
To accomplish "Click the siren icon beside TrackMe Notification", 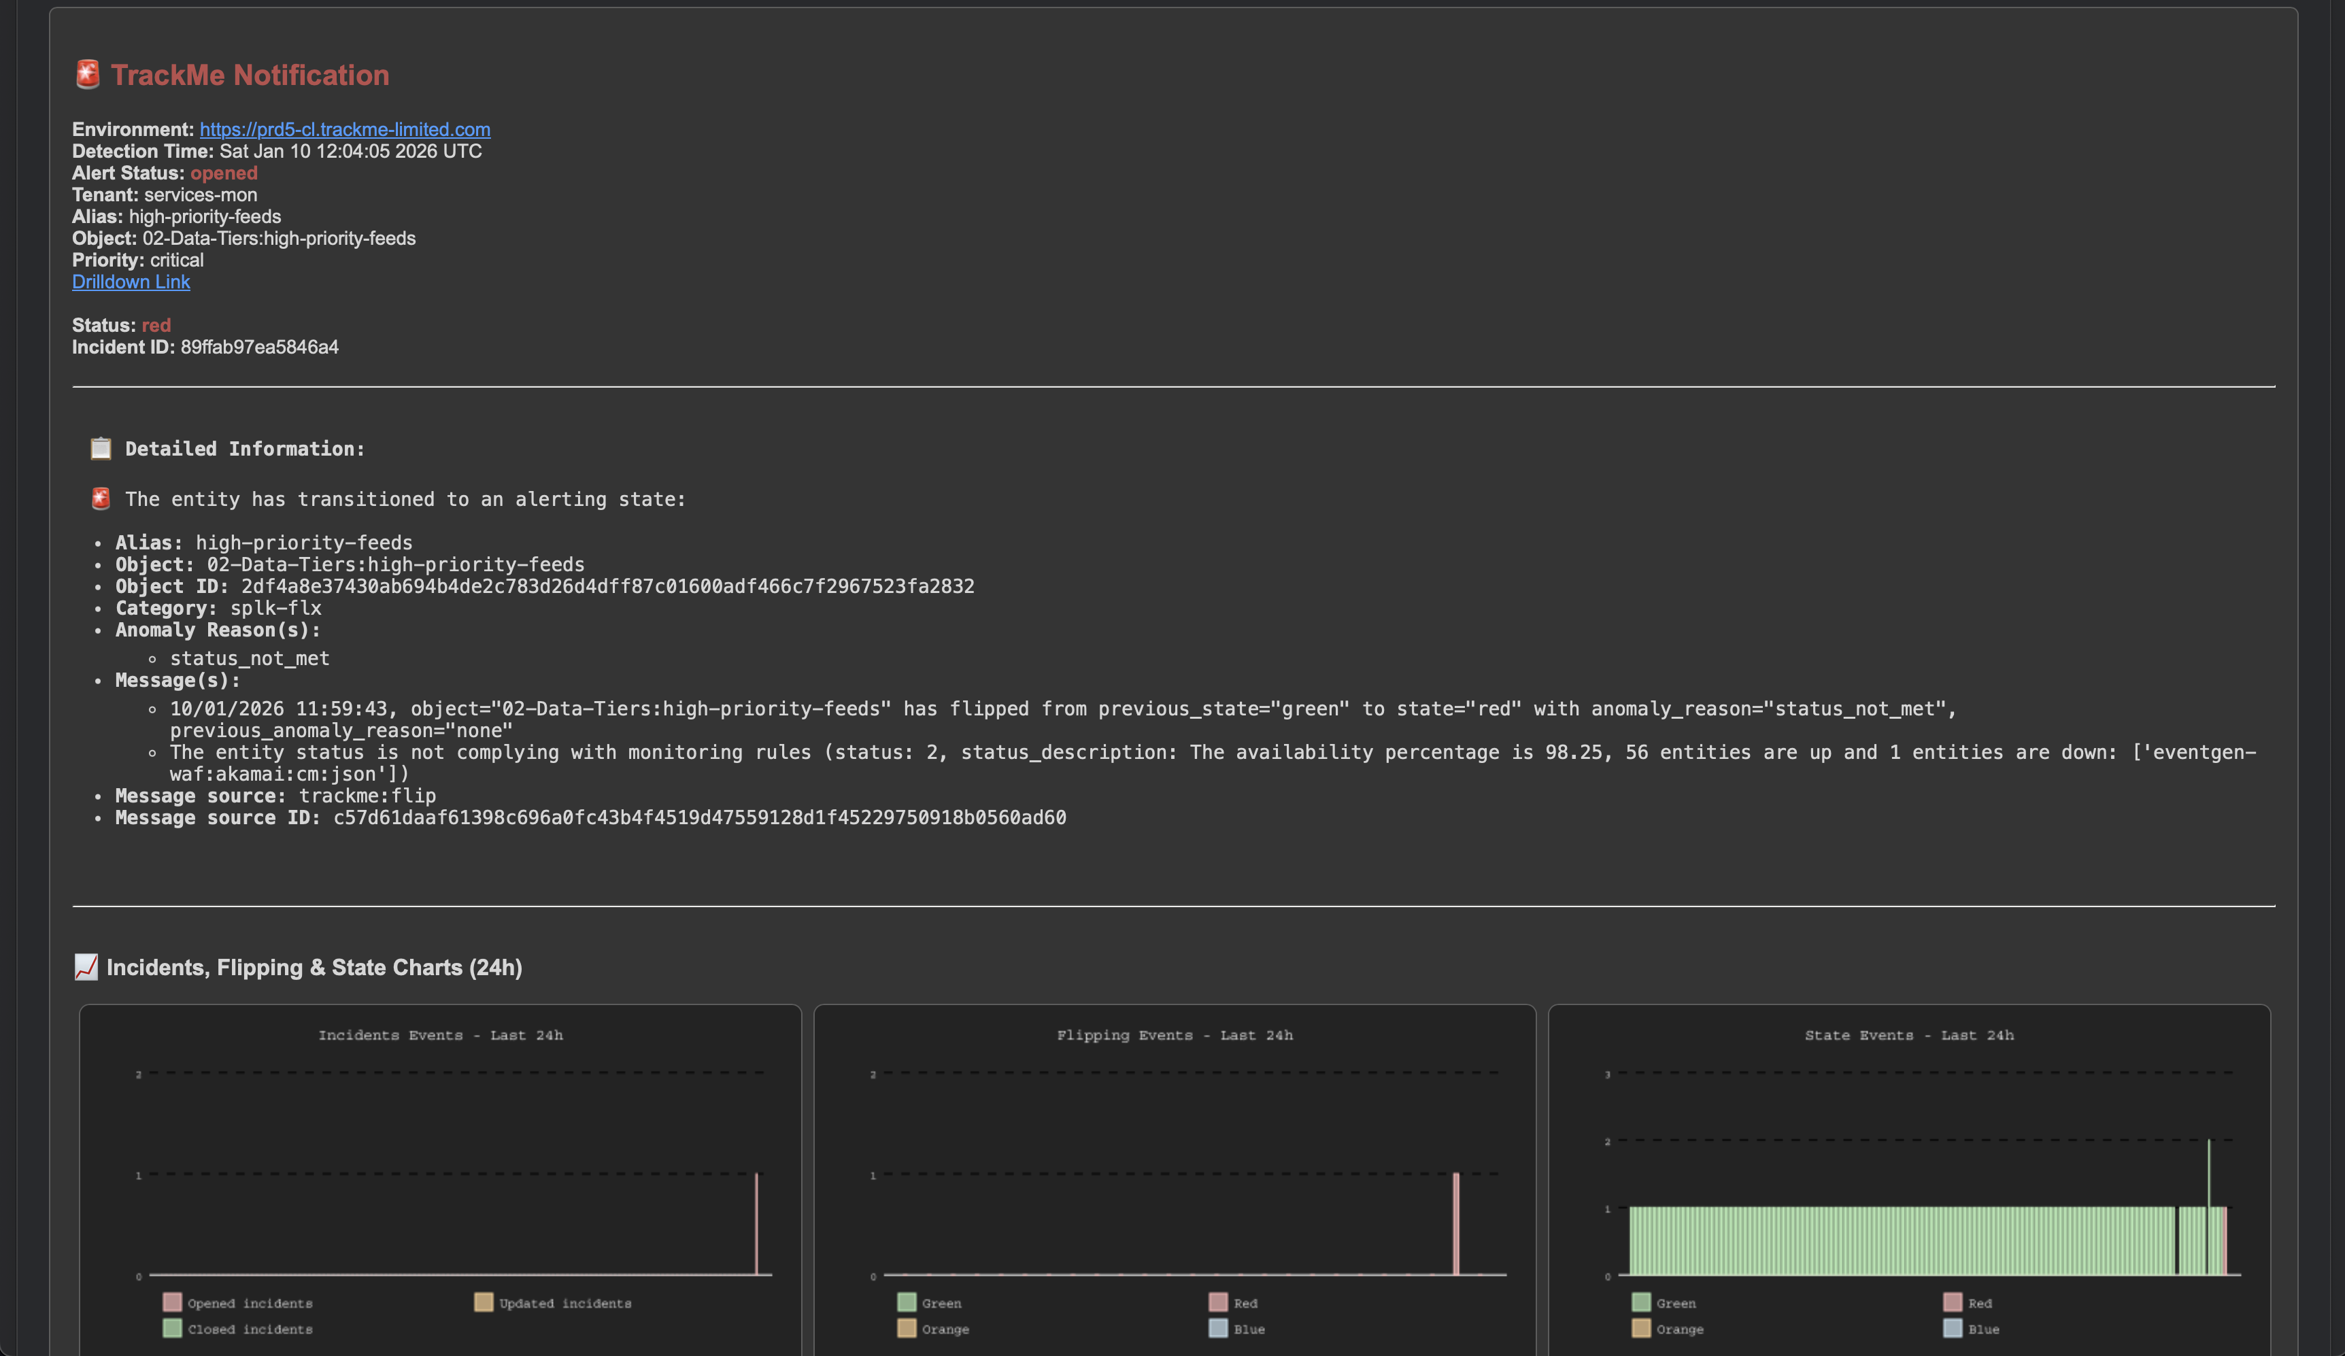I will click(x=88, y=74).
